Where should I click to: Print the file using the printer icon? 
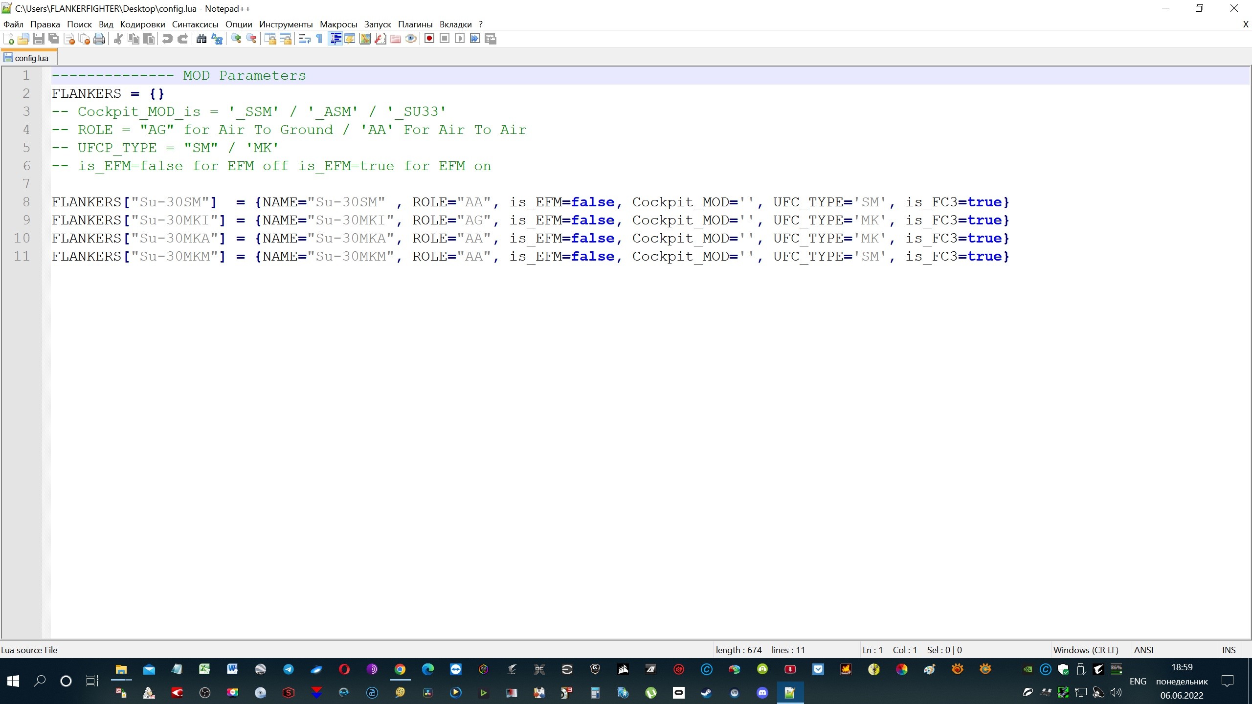coord(99,39)
